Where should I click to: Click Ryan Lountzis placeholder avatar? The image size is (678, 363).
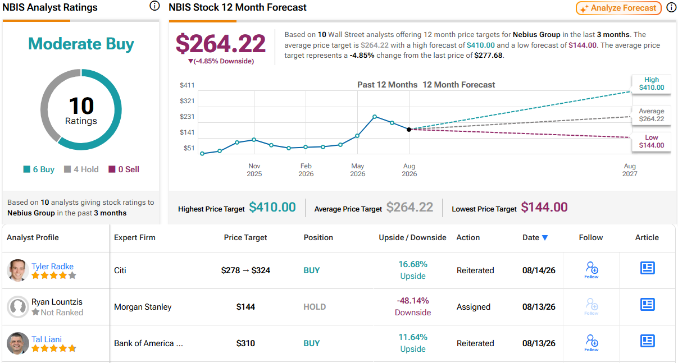(18, 307)
